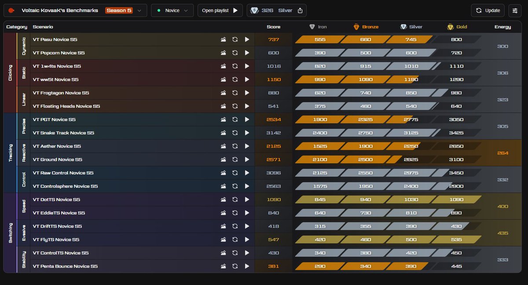This screenshot has height=285, width=528.
Task: Open the chart icon for VT Raw Control Novice S5
Action: tap(224, 173)
